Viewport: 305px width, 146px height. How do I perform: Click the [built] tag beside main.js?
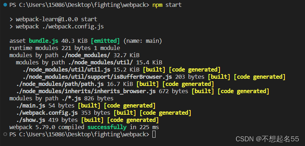pos(89,105)
